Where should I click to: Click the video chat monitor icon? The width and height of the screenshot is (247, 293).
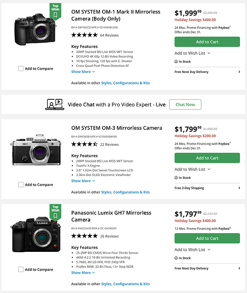(54, 104)
